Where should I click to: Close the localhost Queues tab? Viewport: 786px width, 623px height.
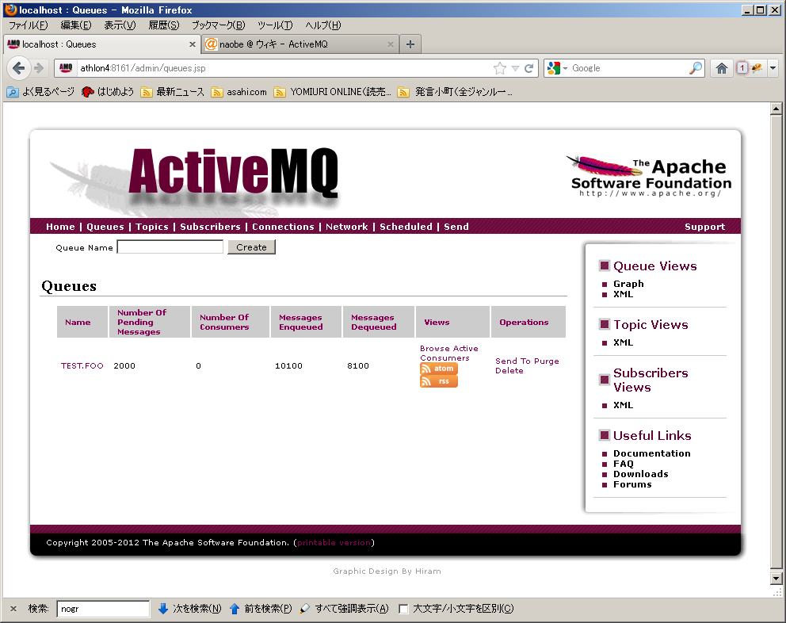(193, 44)
